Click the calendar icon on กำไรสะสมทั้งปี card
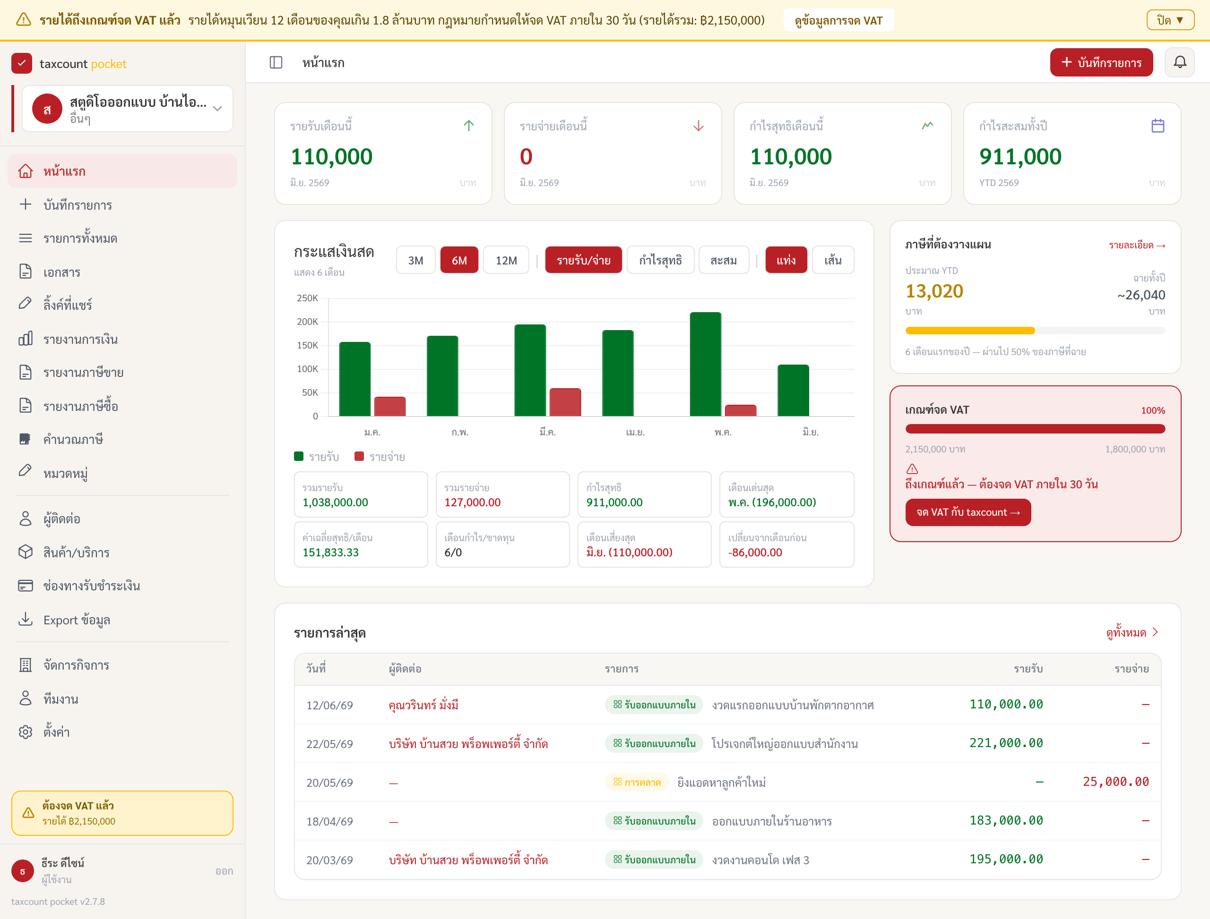 [1158, 126]
